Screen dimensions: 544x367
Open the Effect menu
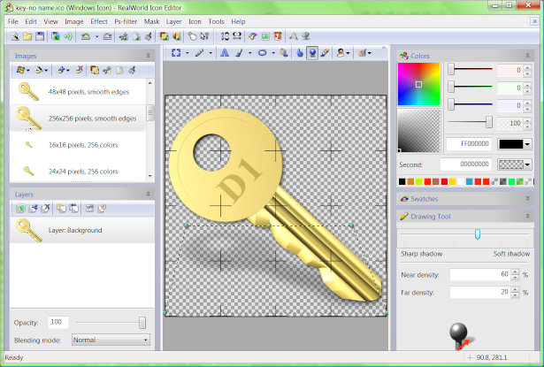(x=99, y=21)
